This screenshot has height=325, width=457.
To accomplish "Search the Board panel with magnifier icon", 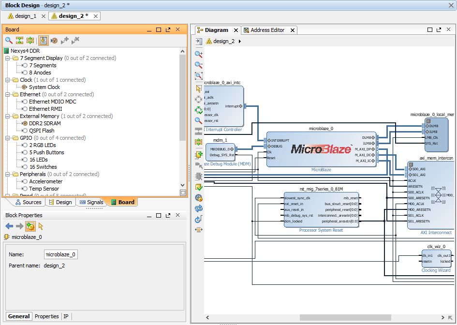I will 9,40.
